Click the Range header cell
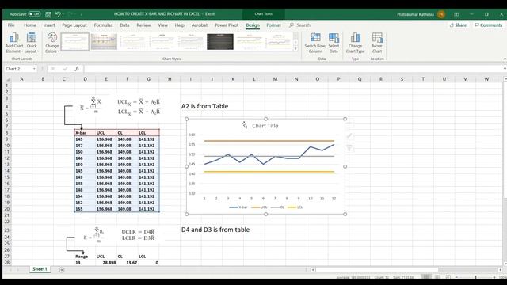The width and height of the screenshot is (507, 285). [85, 256]
